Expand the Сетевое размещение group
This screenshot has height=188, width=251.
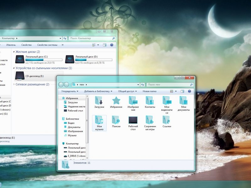point(14,84)
